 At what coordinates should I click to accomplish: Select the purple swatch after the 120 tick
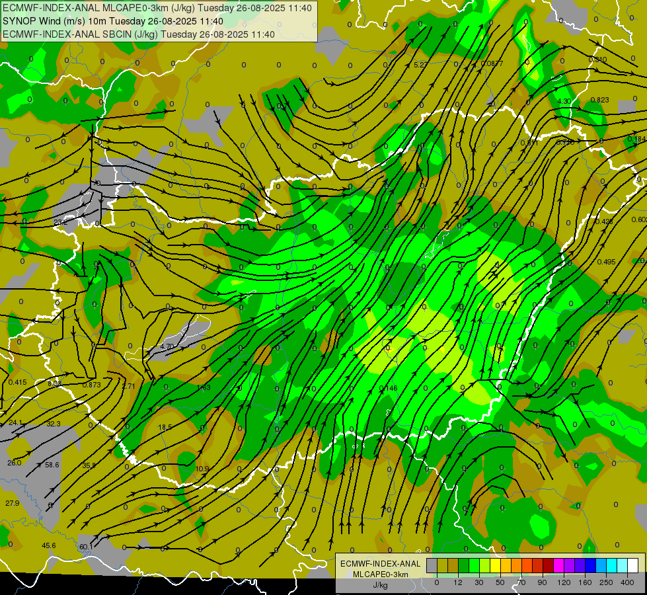point(570,565)
